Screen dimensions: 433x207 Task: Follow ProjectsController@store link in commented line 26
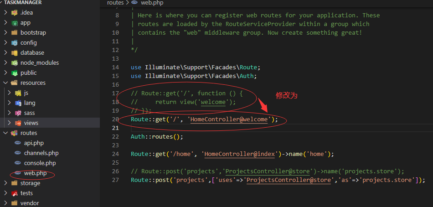tap(268, 171)
